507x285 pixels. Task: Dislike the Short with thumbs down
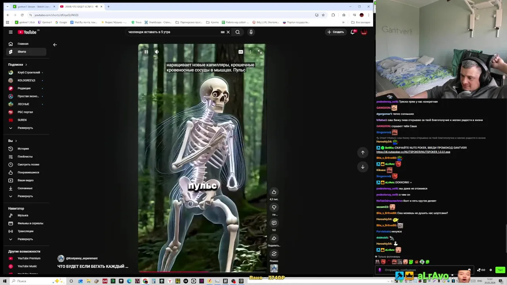274,207
